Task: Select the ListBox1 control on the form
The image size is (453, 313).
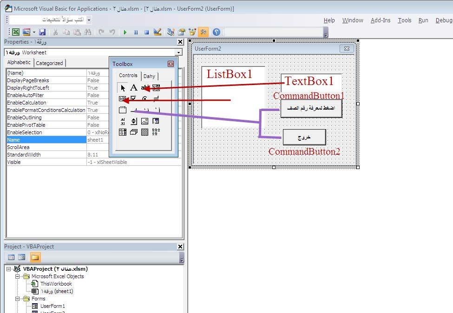Action: pyautogui.click(x=233, y=98)
